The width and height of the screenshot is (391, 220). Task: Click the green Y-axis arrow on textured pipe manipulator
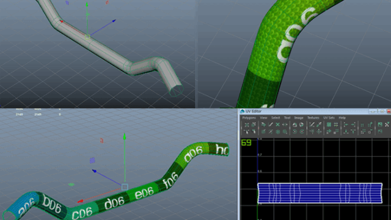(125, 137)
